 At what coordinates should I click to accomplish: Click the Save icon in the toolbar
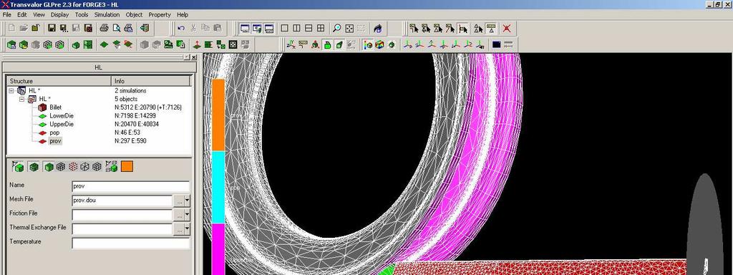52,28
